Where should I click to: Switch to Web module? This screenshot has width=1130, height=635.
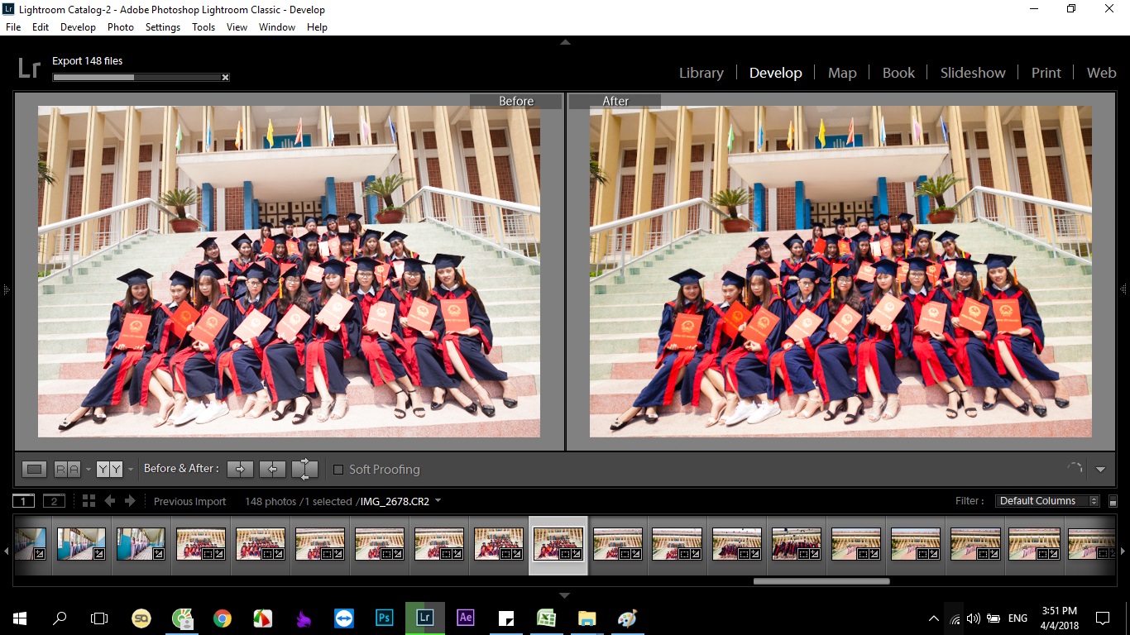point(1101,73)
